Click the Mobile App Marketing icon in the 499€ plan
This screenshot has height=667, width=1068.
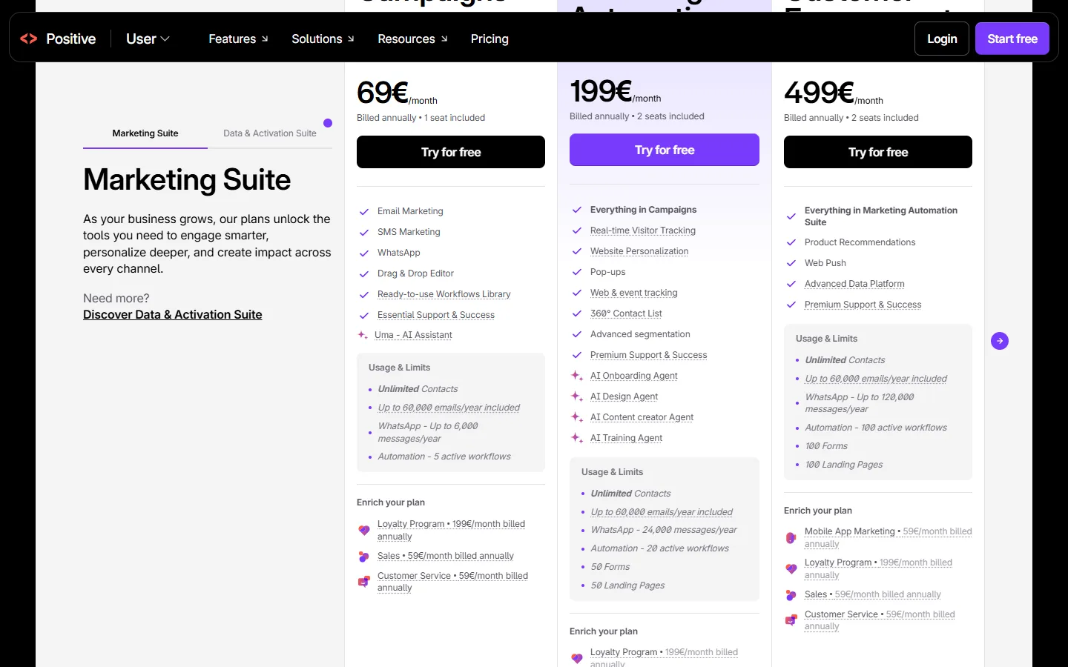(x=791, y=537)
